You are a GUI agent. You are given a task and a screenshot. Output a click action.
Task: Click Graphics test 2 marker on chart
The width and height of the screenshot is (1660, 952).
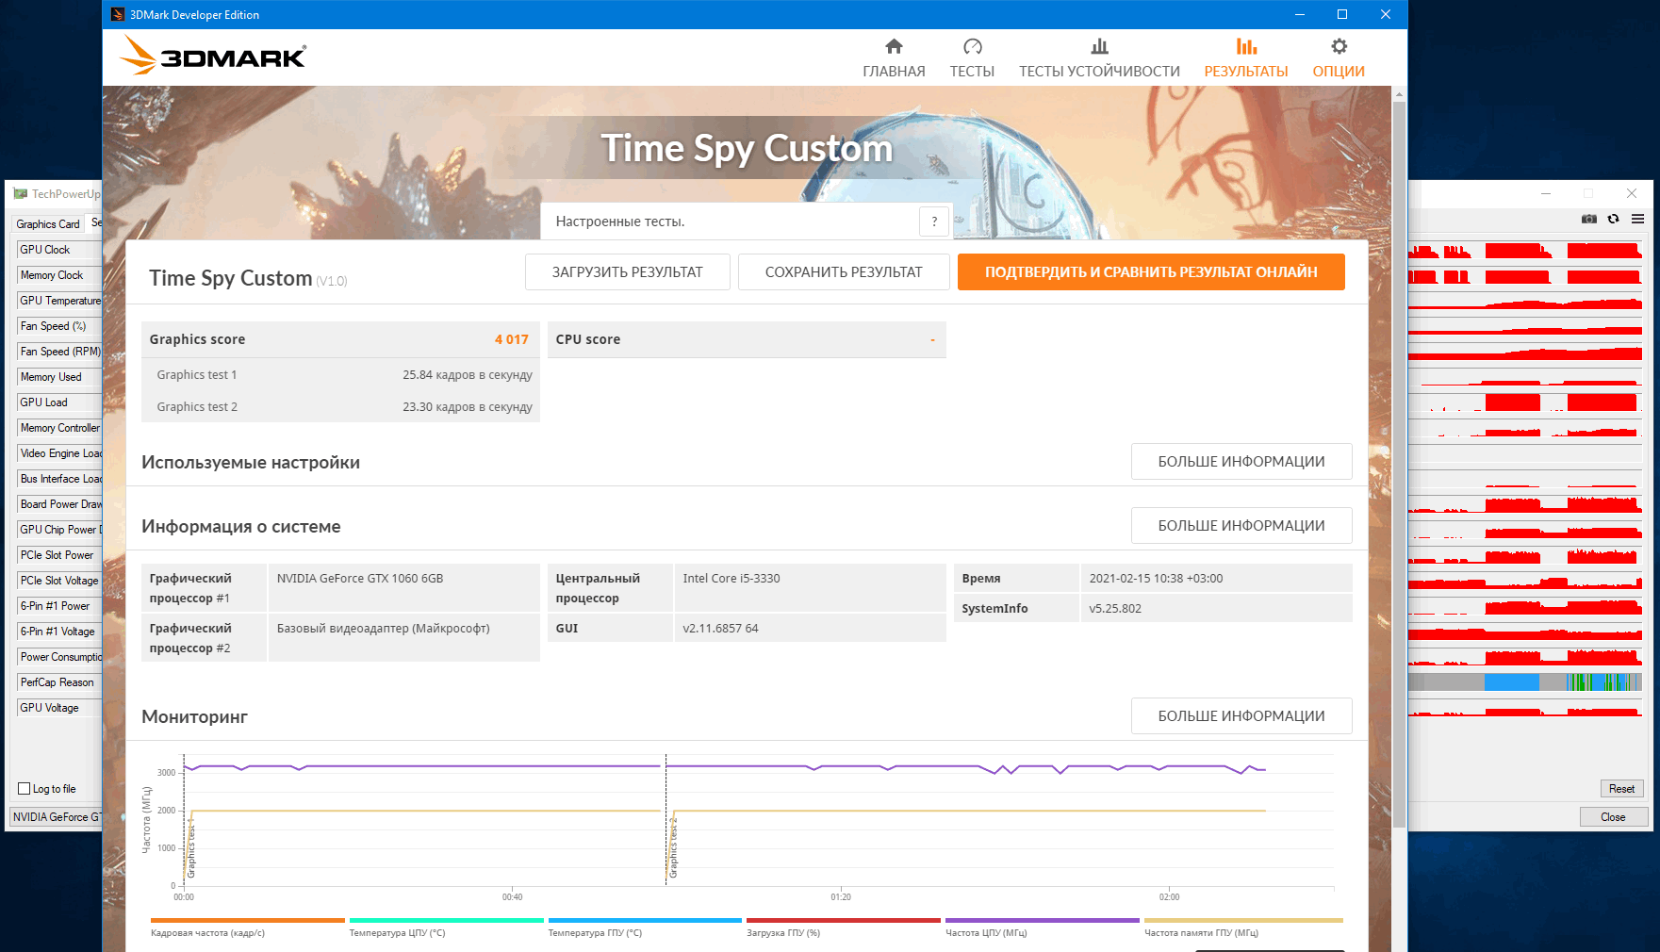coord(673,847)
